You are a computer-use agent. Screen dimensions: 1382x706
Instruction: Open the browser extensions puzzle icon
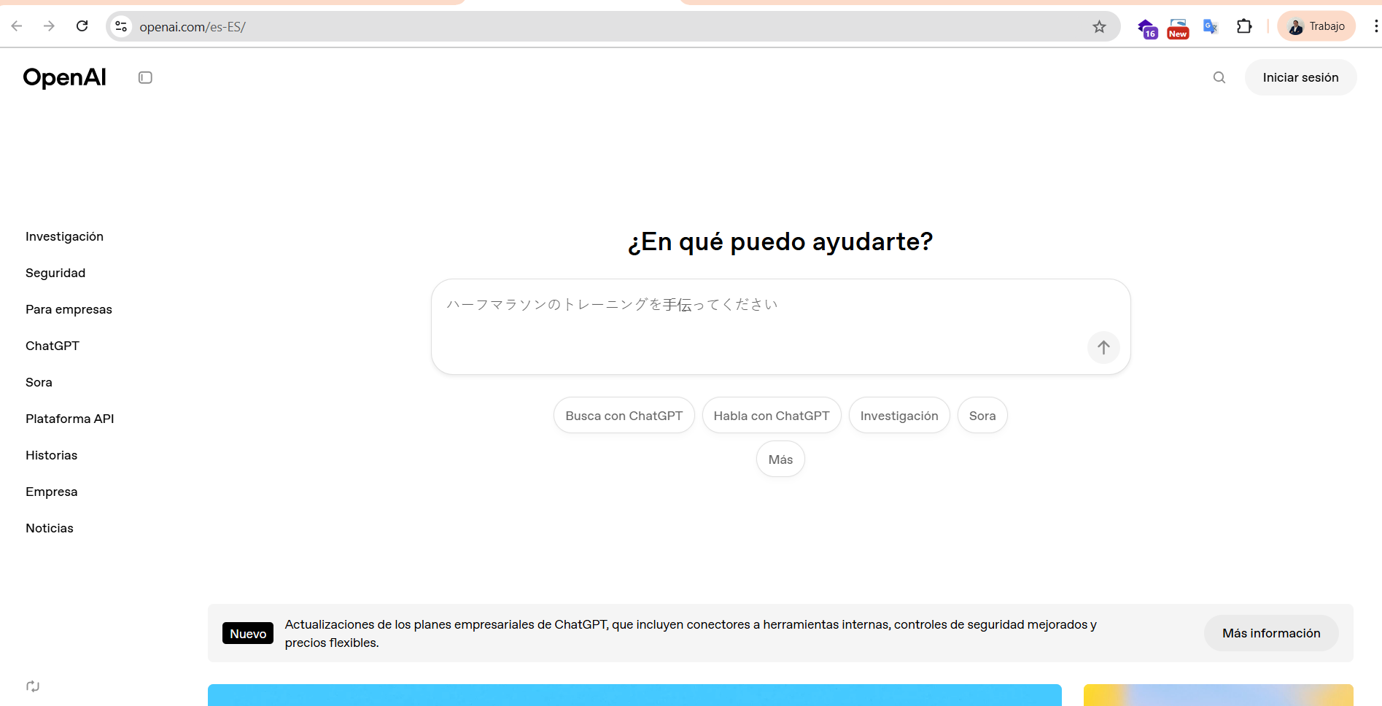pyautogui.click(x=1244, y=27)
